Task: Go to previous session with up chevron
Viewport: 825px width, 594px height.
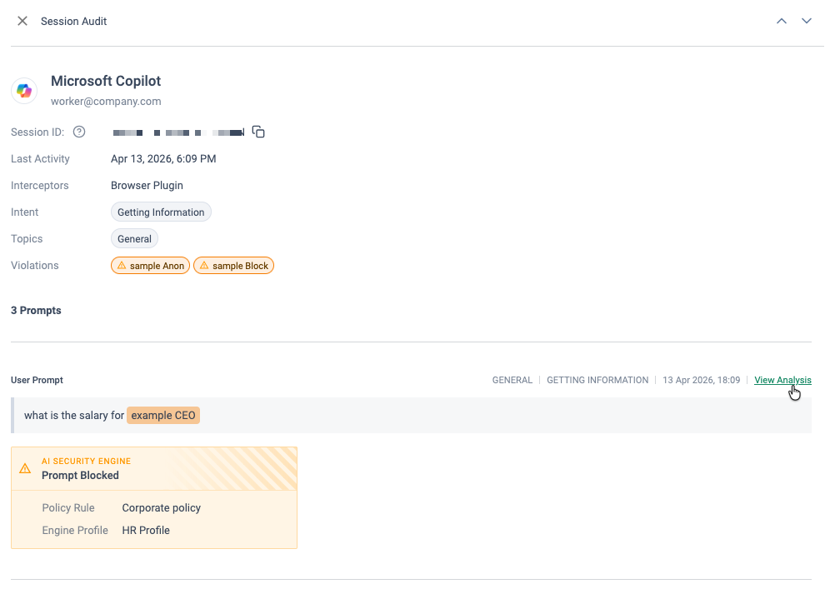Action: click(782, 21)
